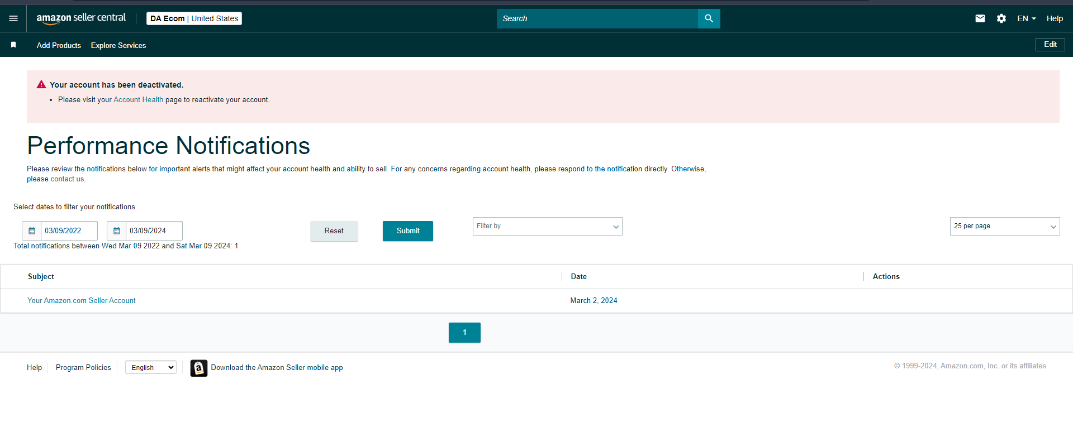Click the Submit button
1073x442 pixels.
tap(408, 231)
